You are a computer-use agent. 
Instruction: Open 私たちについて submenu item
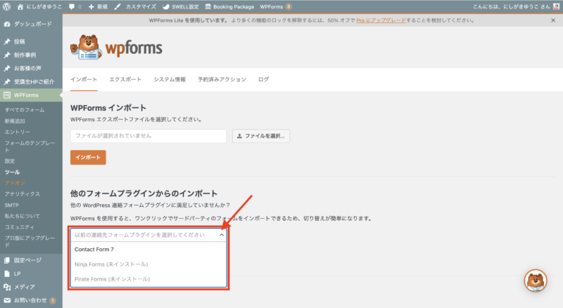coord(23,216)
